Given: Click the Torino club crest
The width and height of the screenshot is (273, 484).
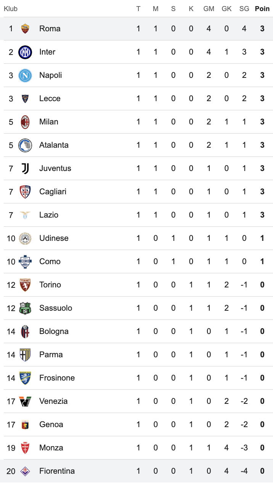Looking at the screenshot, I should tap(25, 285).
